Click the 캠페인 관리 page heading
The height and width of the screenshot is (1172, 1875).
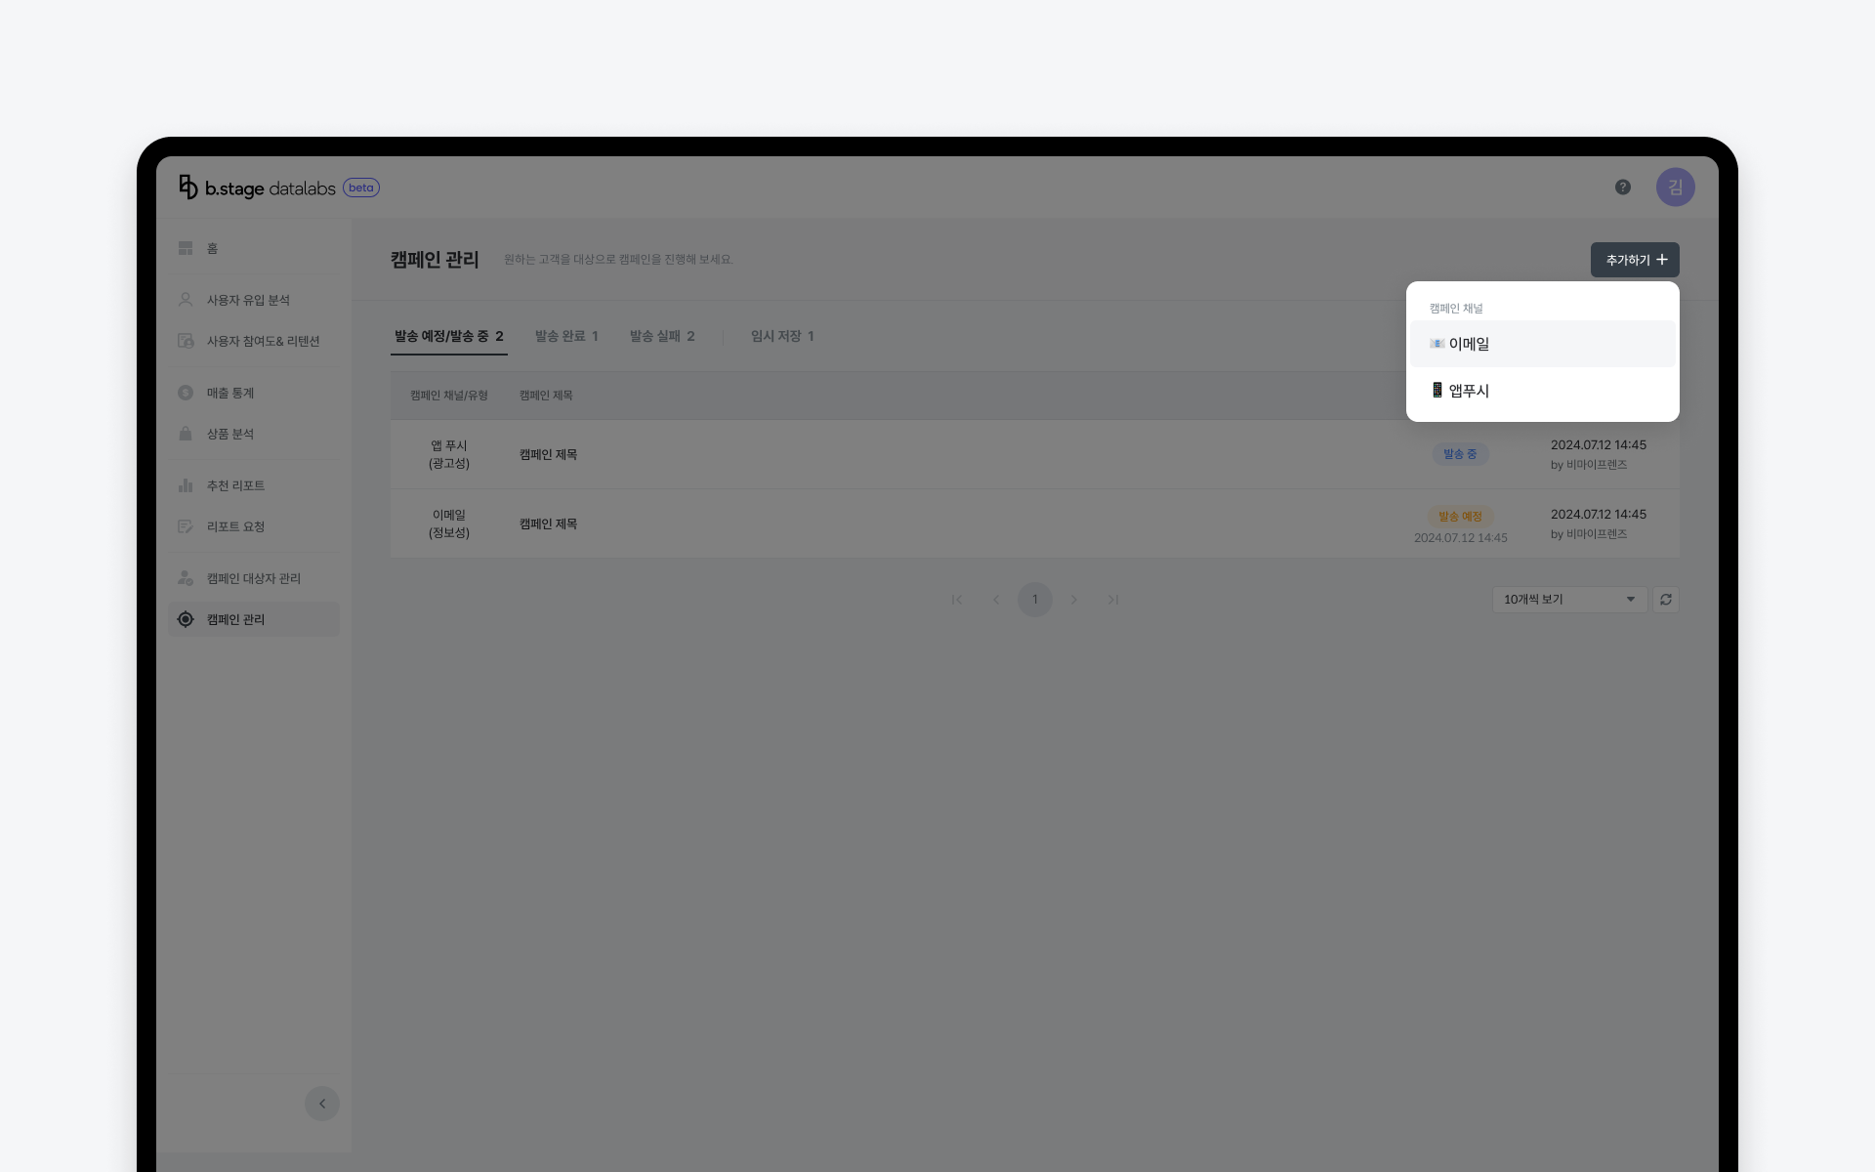435,260
